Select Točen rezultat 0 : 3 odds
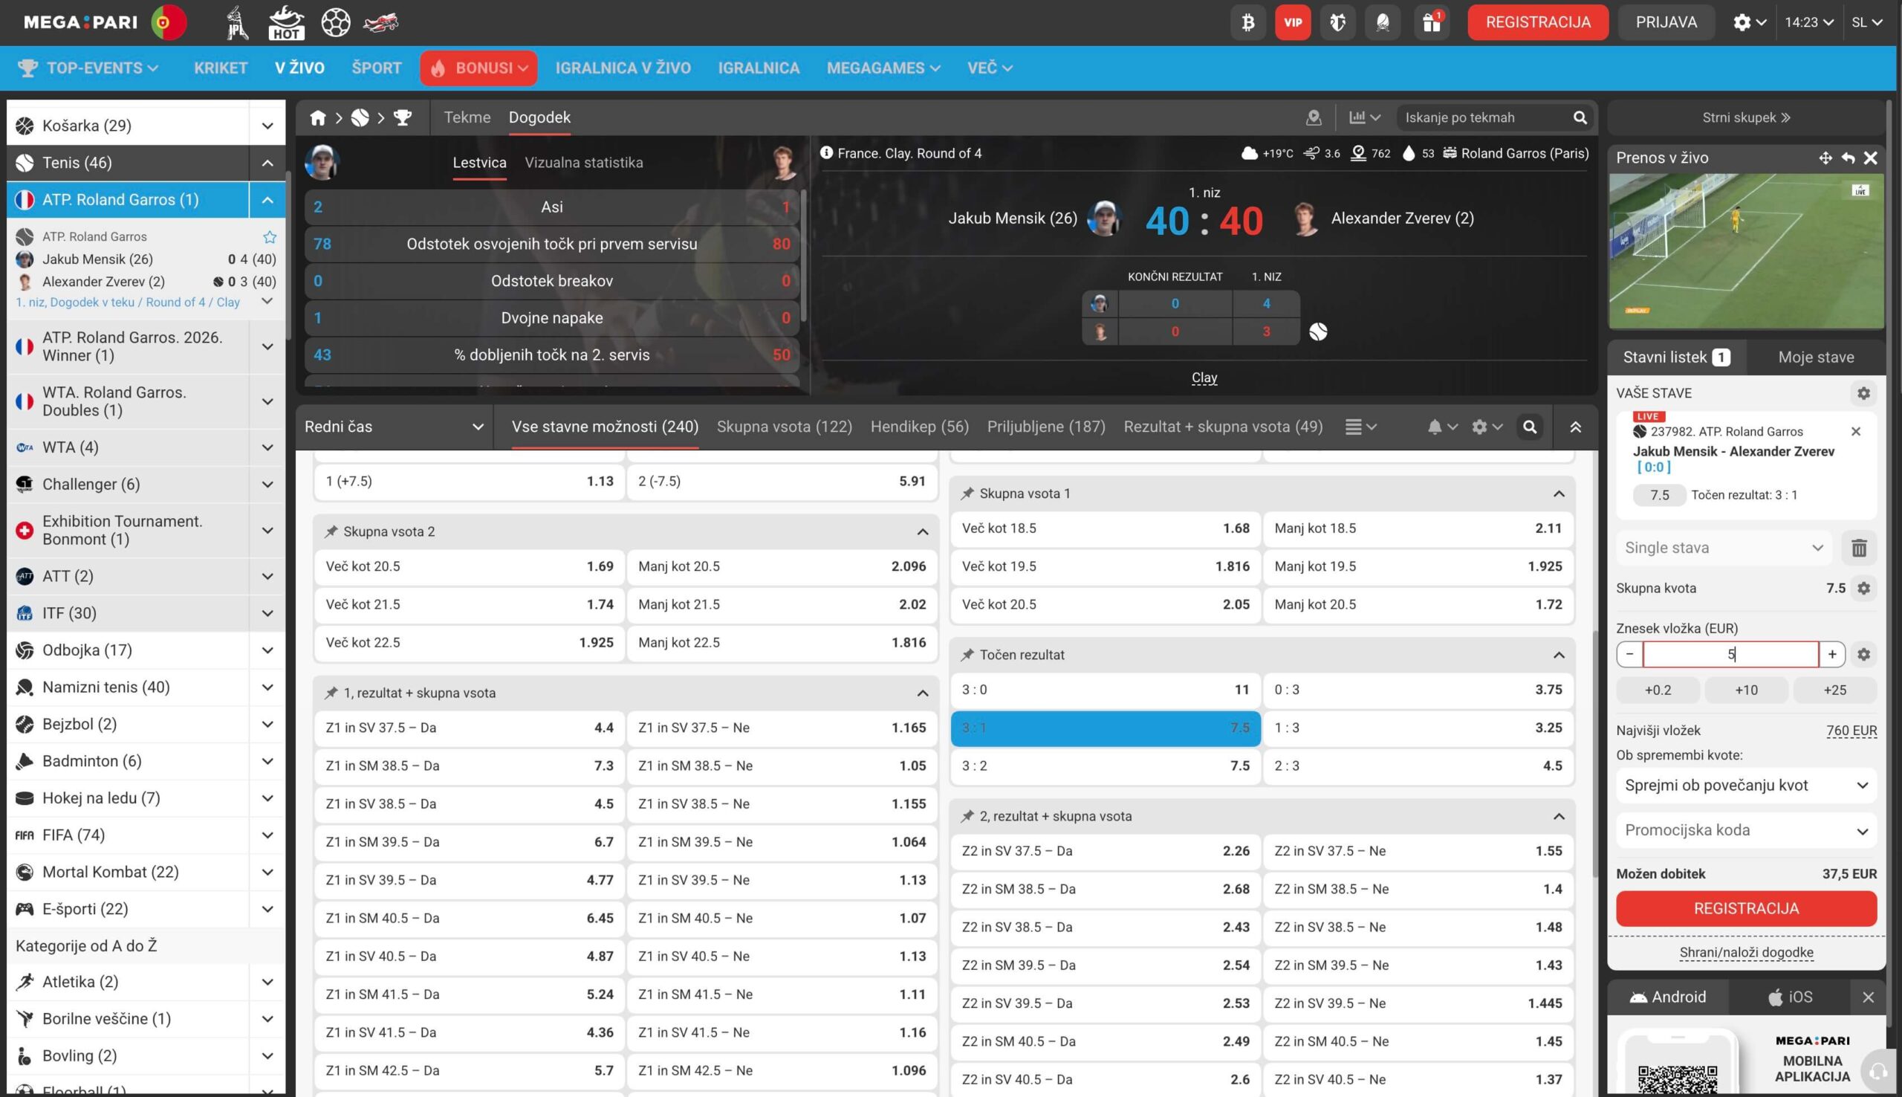Image resolution: width=1902 pixels, height=1097 pixels. pyautogui.click(x=1418, y=690)
